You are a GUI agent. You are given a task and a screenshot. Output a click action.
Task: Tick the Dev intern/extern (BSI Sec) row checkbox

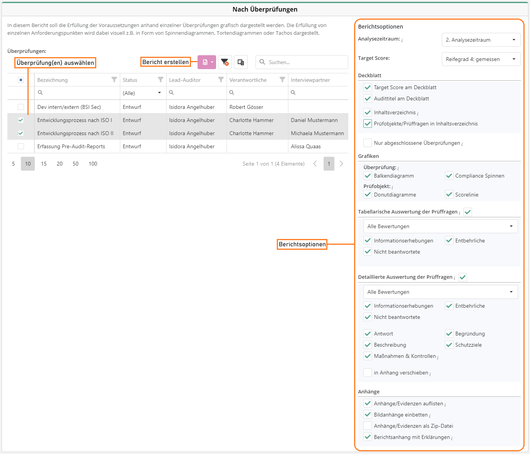point(21,107)
